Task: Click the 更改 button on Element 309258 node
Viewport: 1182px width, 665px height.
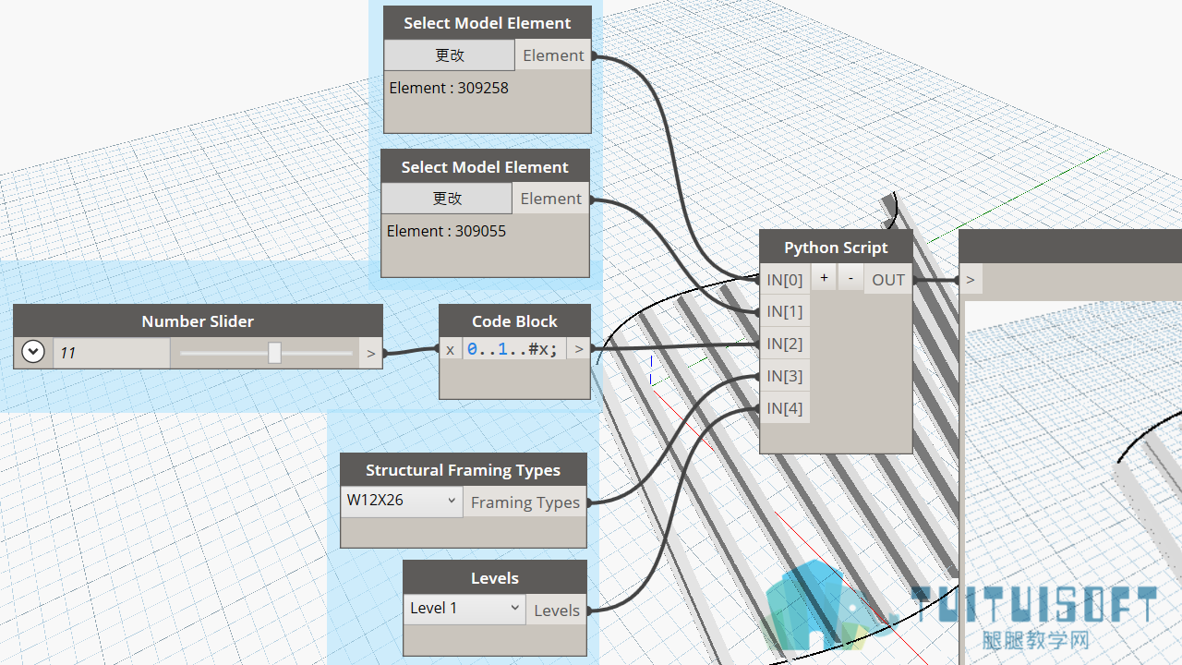Action: pos(450,55)
